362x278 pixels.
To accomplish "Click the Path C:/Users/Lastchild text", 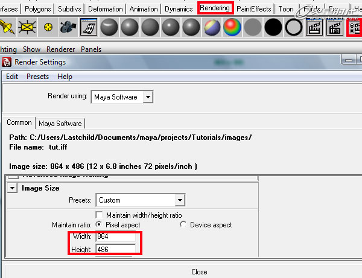I will [x=130, y=137].
